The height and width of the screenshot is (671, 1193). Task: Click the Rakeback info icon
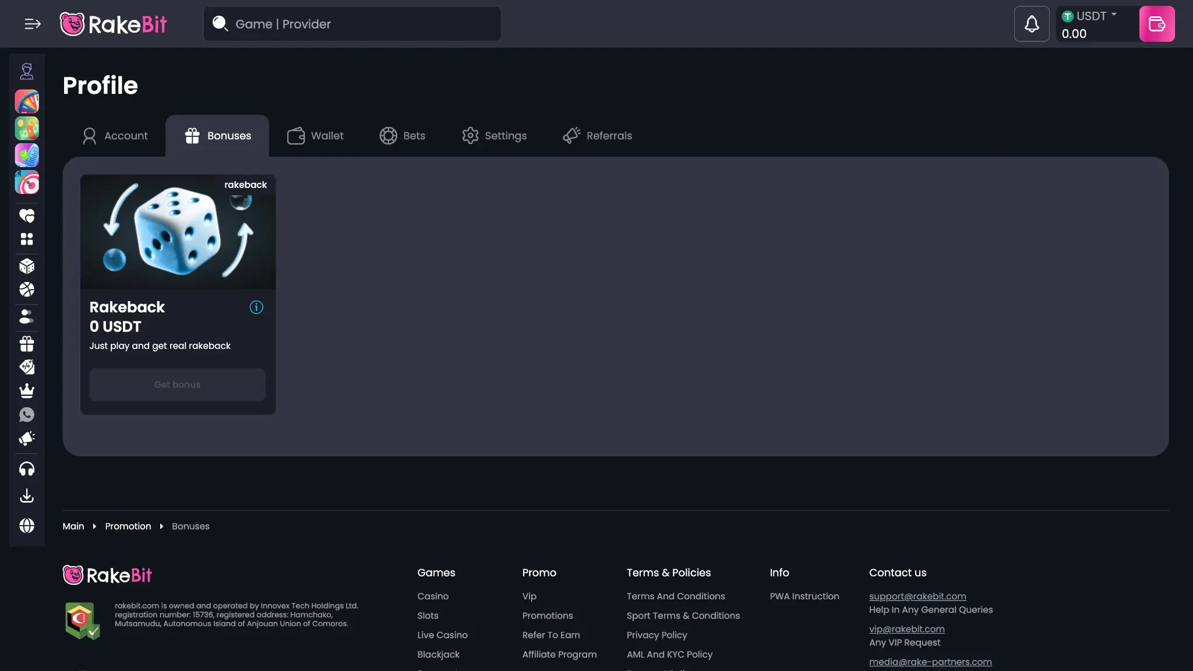(x=256, y=307)
